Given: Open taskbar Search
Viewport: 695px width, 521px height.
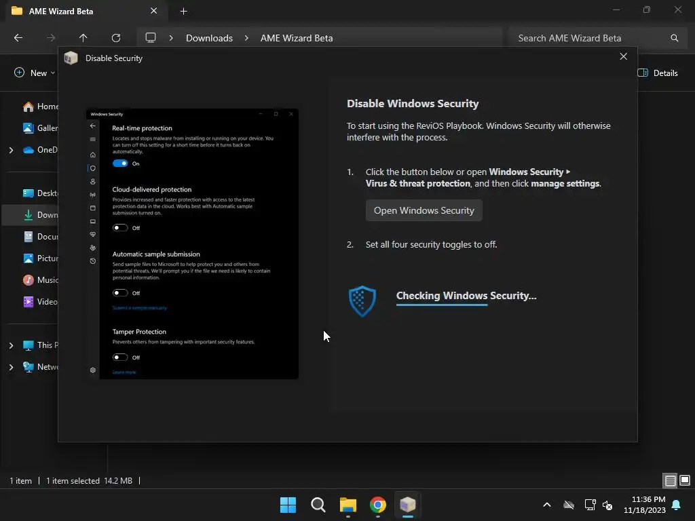Looking at the screenshot, I should click(318, 505).
